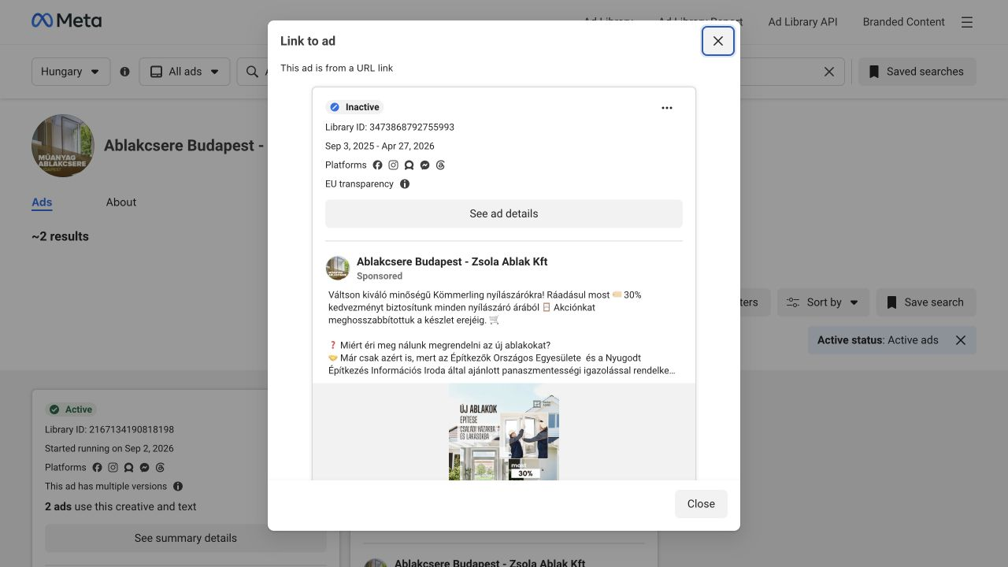Image resolution: width=1008 pixels, height=567 pixels.
Task: Click the green Active badge on the ad card
Action: point(71,409)
